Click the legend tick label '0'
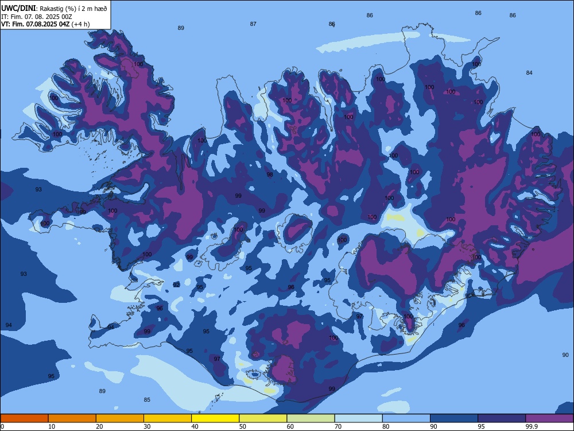The width and height of the screenshot is (574, 431). coord(2,426)
